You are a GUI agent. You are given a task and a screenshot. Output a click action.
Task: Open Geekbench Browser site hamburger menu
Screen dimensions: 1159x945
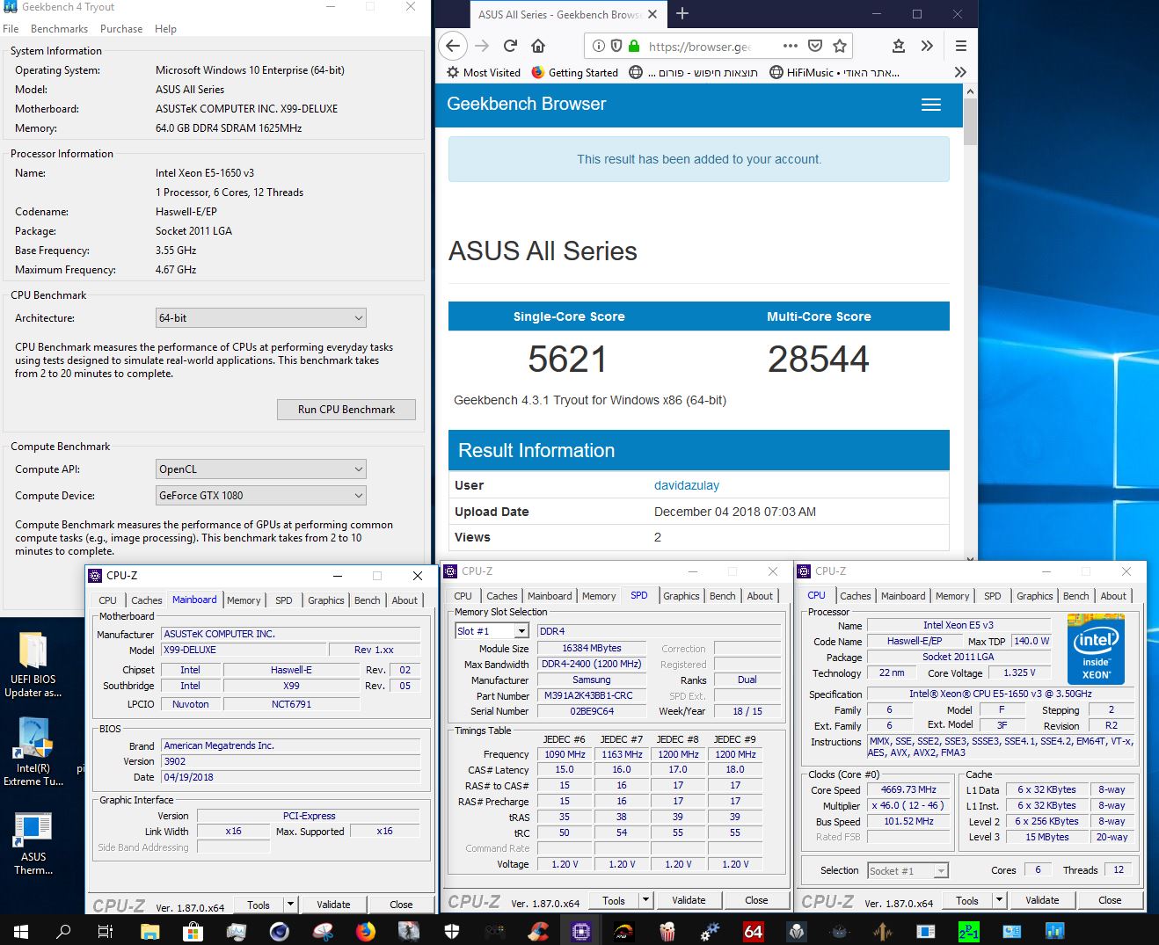pyautogui.click(x=931, y=105)
